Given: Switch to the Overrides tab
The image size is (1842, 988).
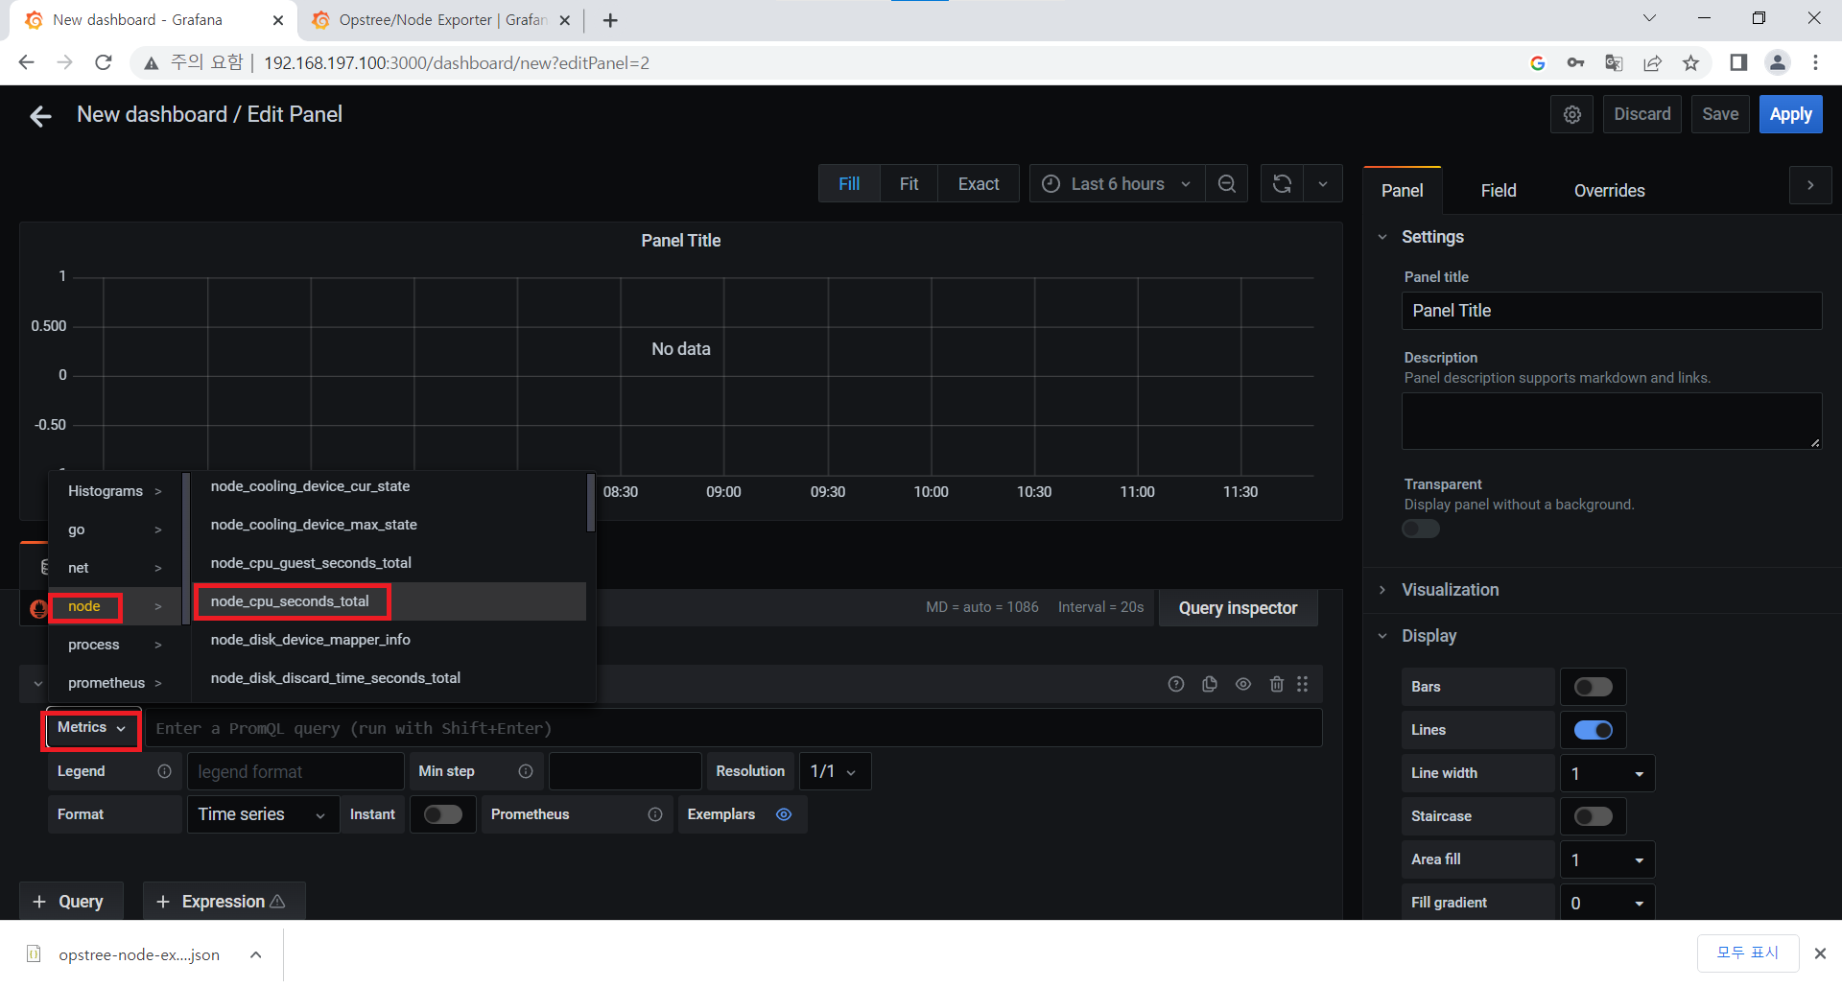Looking at the screenshot, I should tap(1609, 191).
